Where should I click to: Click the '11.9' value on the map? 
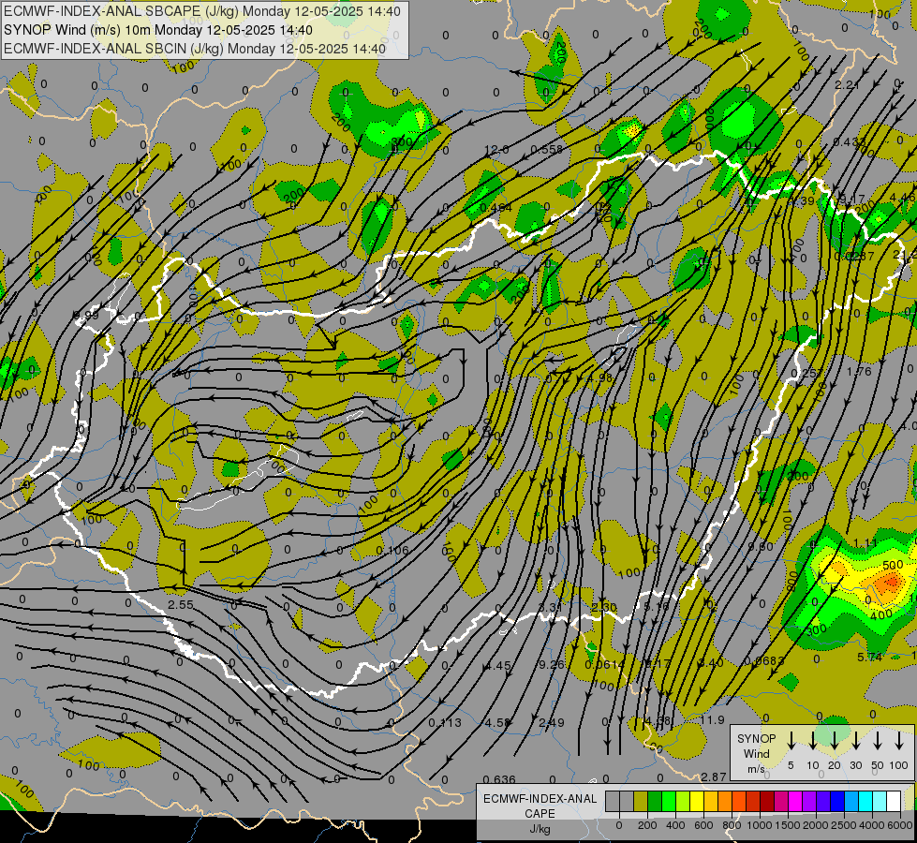[712, 720]
